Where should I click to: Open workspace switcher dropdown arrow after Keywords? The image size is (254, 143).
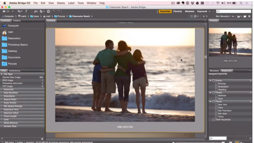pyautogui.click(x=210, y=11)
